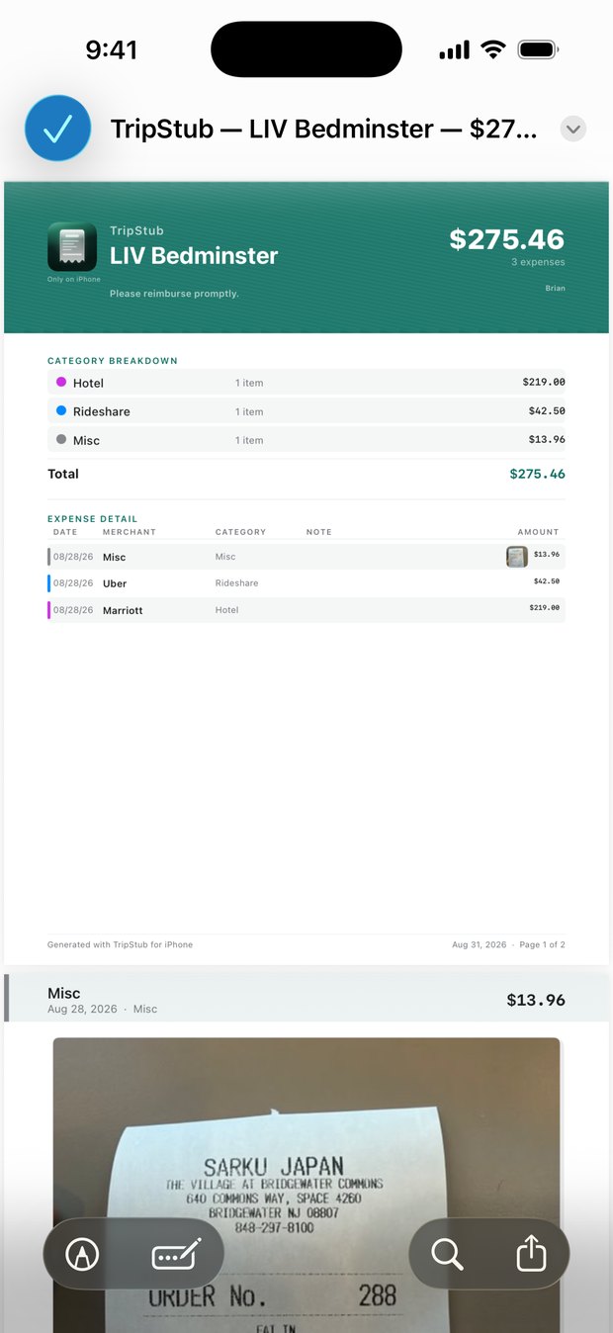Image resolution: width=613 pixels, height=1333 pixels.
Task: Click the $219.00 Hotel amount in breakdown
Action: 544,382
